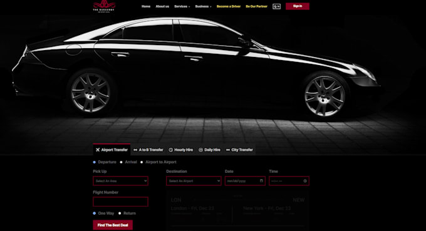Open the About us page
Screen dimensions: 426x231
[x=162, y=6]
